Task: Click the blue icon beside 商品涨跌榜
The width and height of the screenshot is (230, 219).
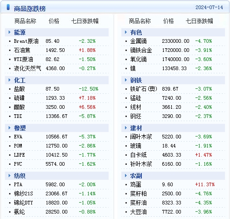Action: tap(8, 7)
